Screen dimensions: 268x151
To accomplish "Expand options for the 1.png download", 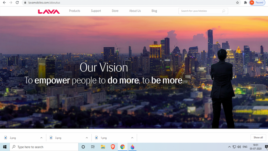I will 132,138.
